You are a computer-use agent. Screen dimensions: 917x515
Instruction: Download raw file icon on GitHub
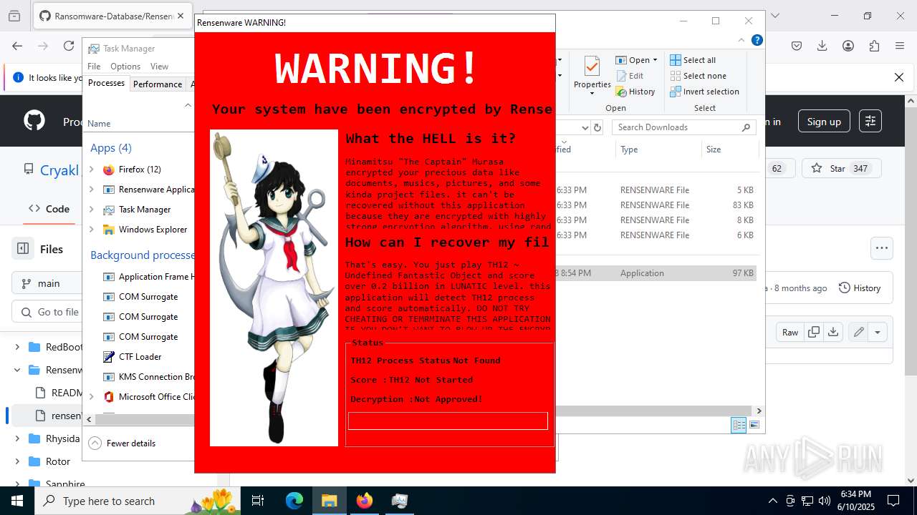pos(832,332)
